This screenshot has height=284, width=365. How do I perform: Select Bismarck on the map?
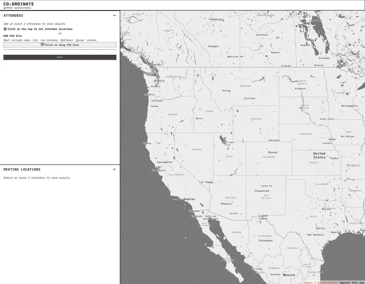tap(301, 88)
